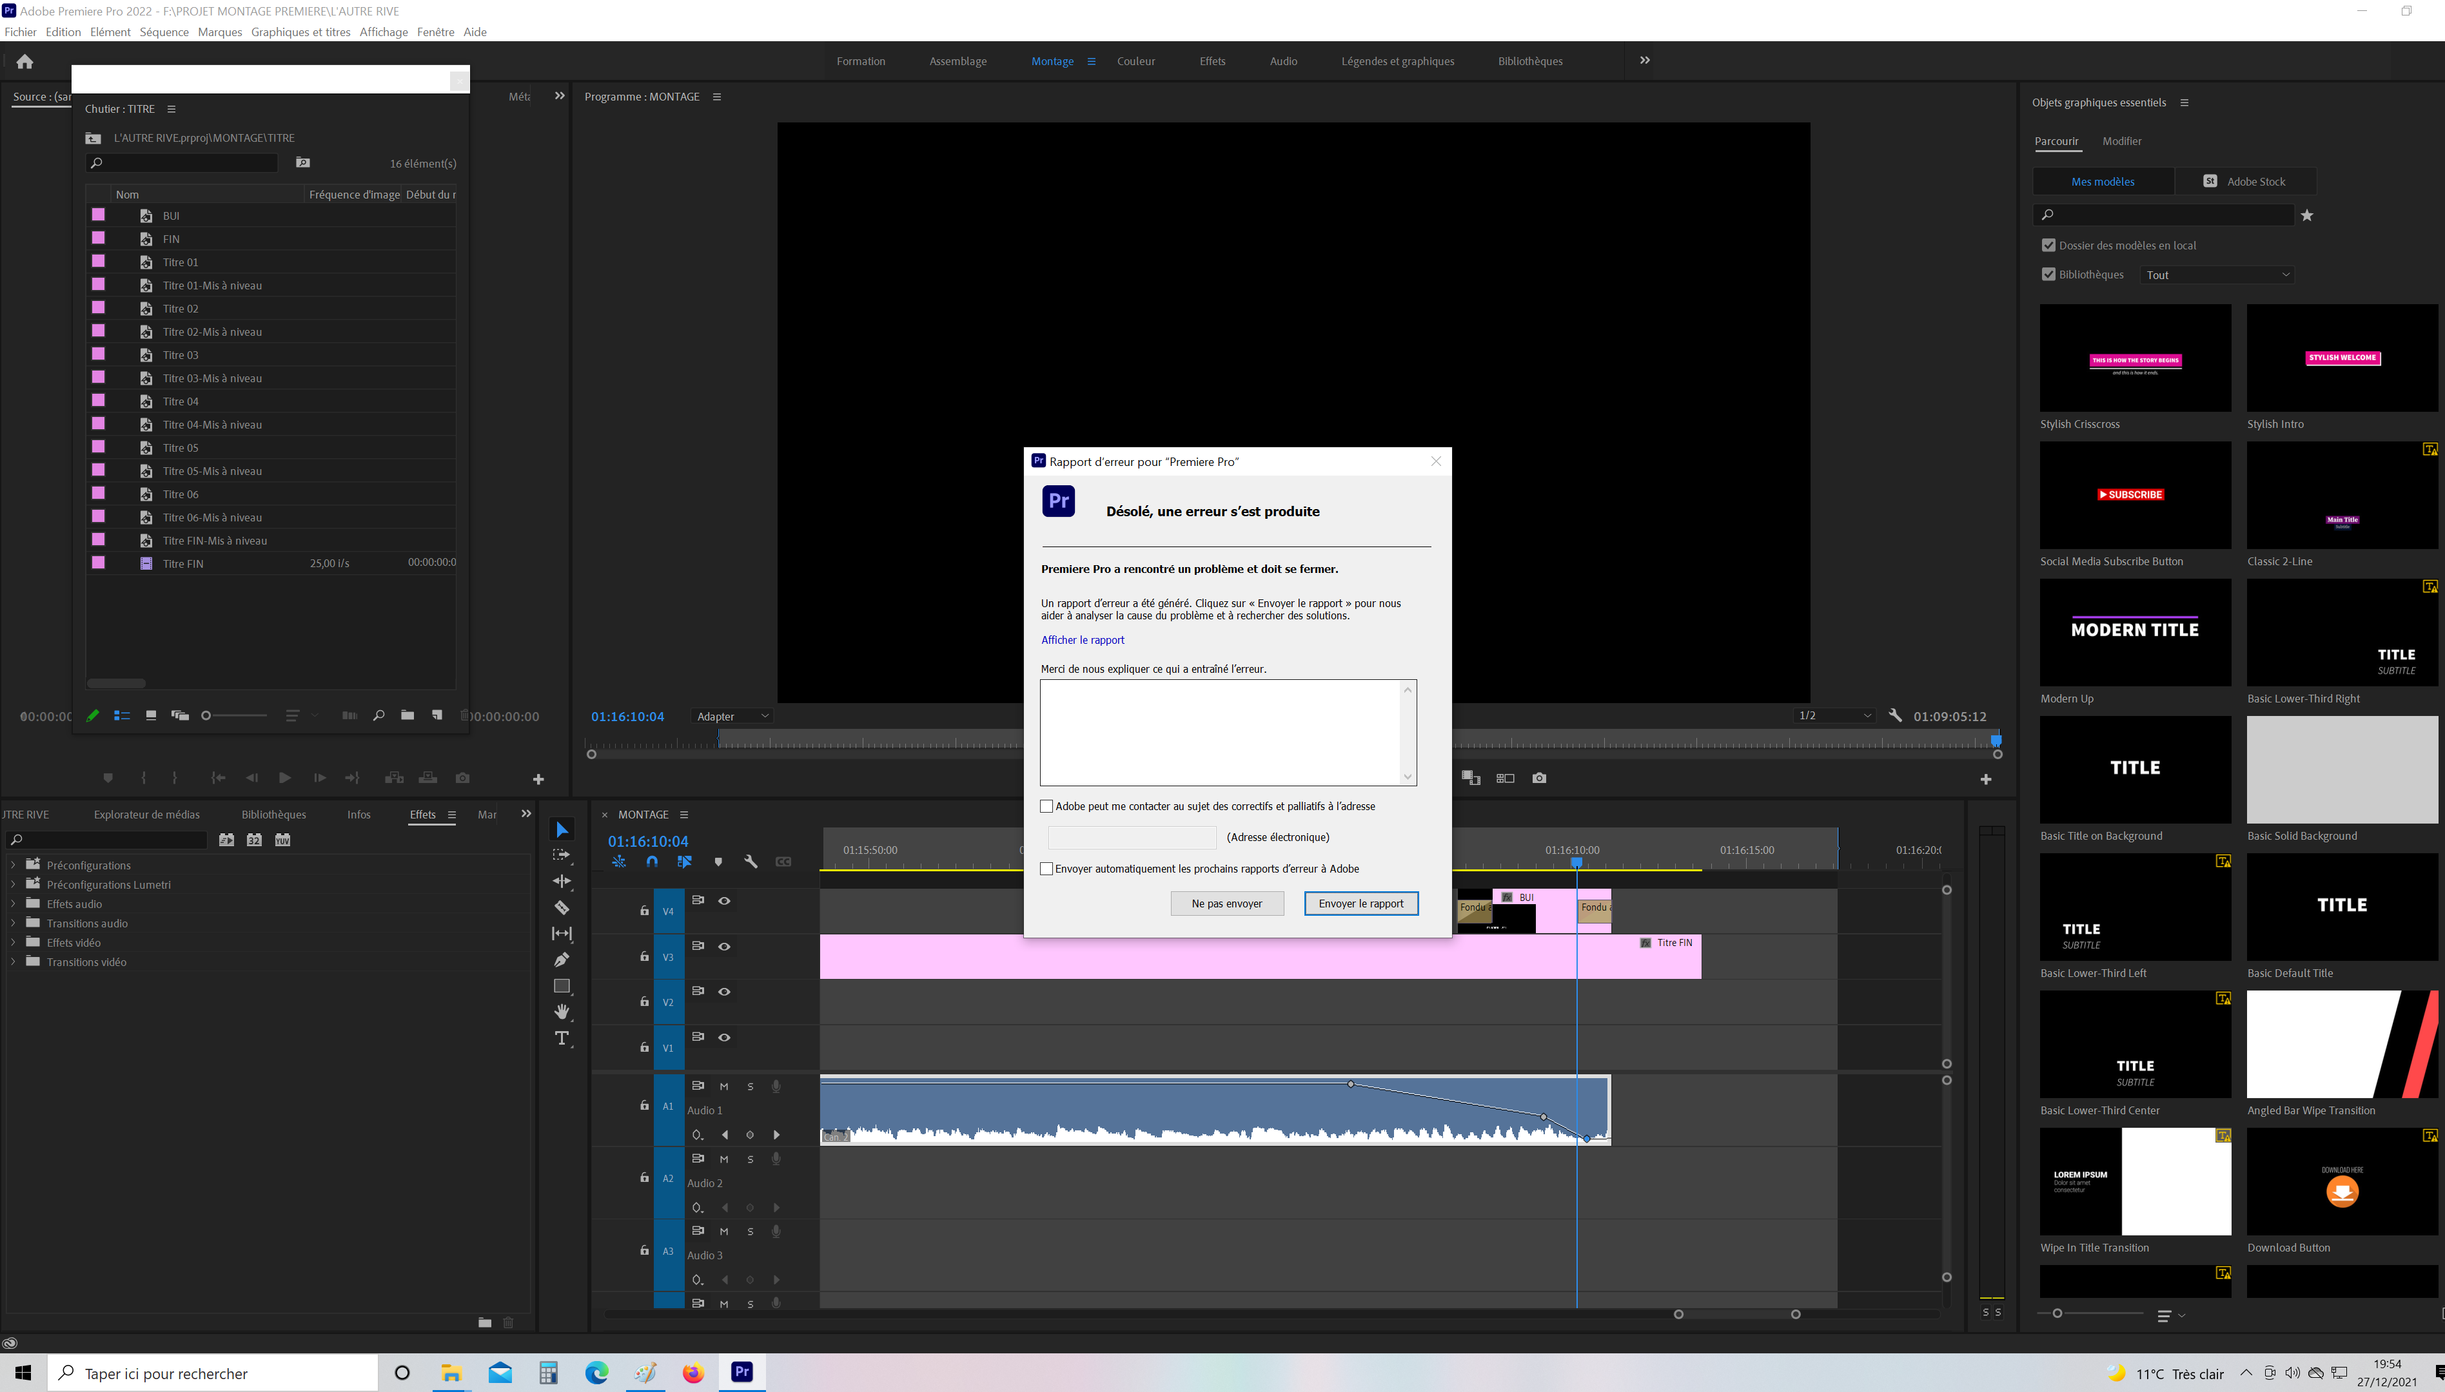Open the Séquence menu

(x=164, y=32)
